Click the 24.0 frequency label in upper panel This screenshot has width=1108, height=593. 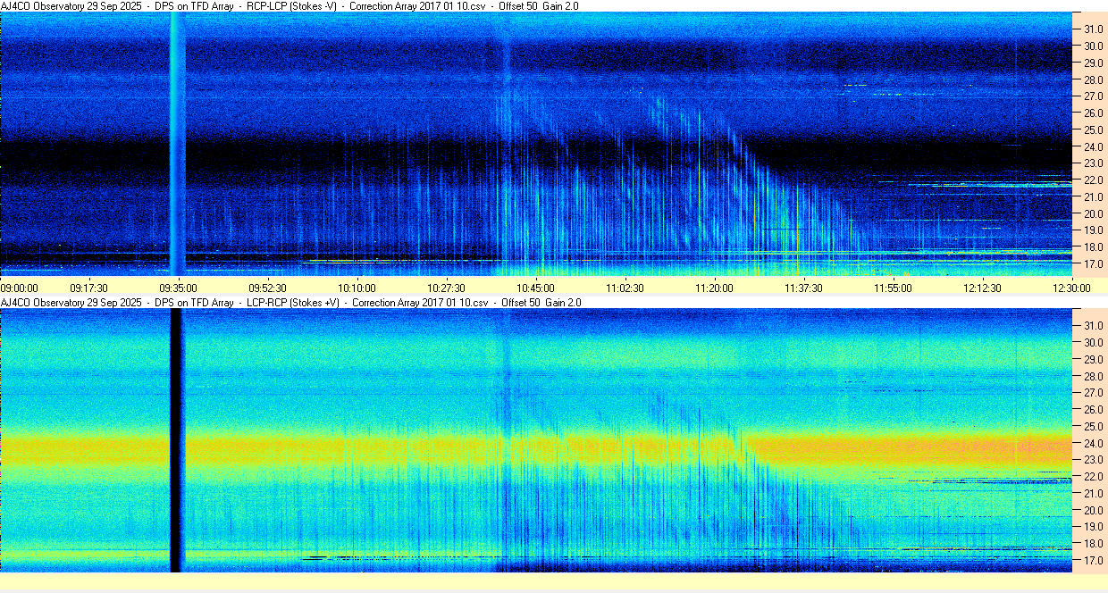point(1094,146)
